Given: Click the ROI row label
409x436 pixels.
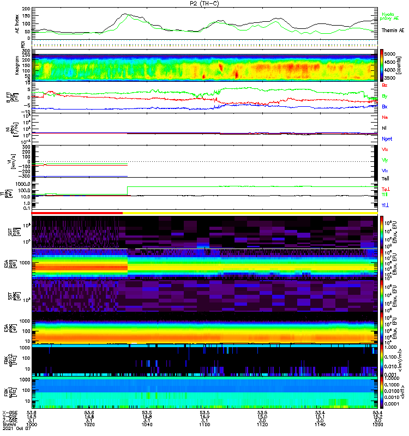Looking at the screenshot, I should (x=23, y=44).
